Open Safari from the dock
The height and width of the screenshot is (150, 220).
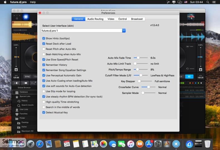40,144
